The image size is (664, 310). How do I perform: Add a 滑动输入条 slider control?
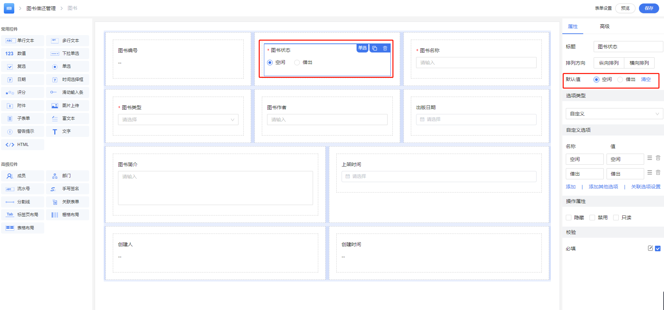point(68,92)
